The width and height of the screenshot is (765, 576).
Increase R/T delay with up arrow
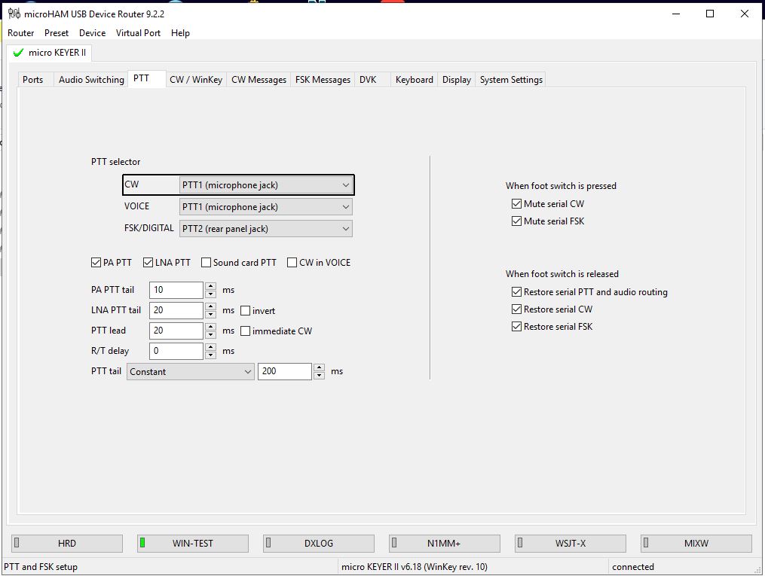click(210, 347)
